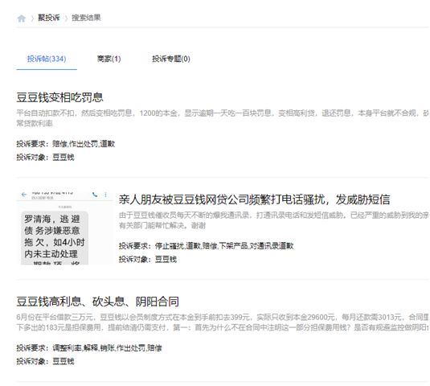
Task: Go to the home page via house icon
Action: click(22, 18)
